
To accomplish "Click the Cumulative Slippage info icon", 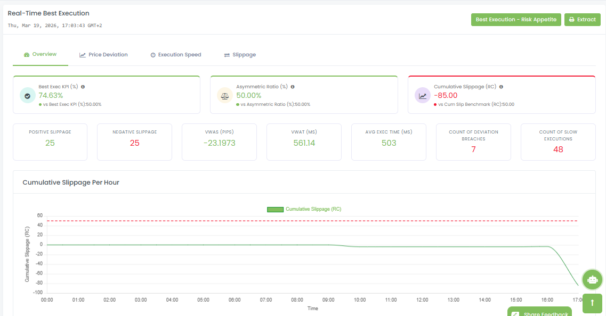I will pos(502,87).
